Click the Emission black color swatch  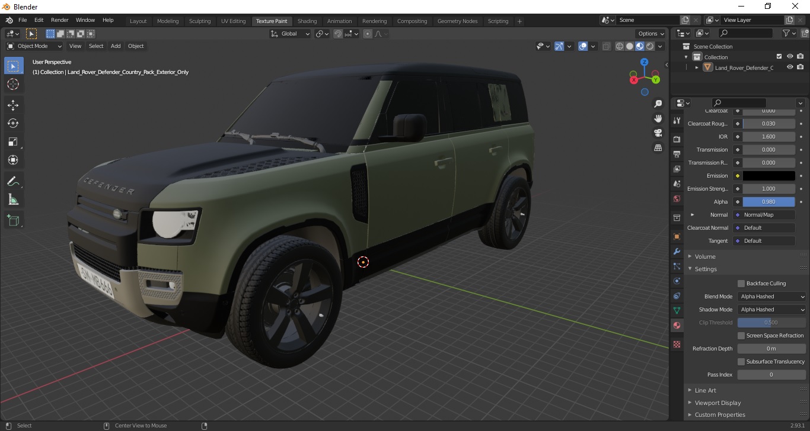click(x=768, y=176)
